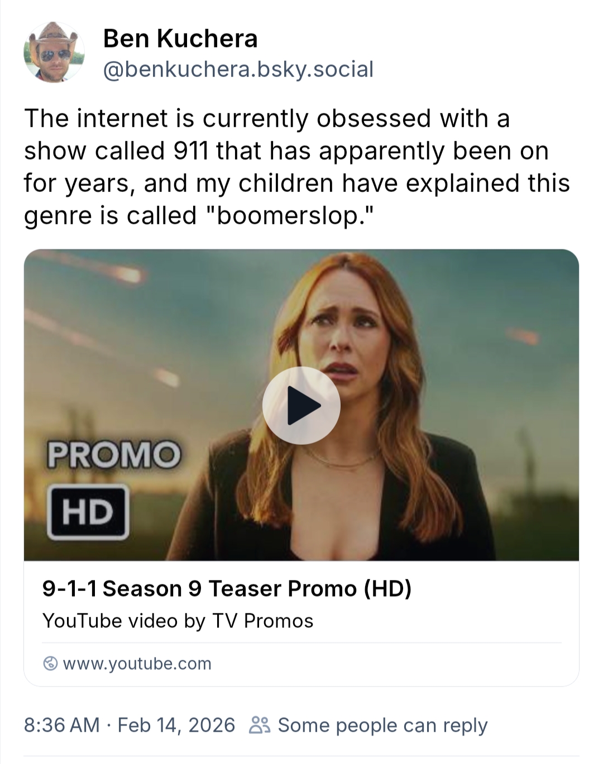
Task: Click the globe icon beside youtube.com
Action: pyautogui.click(x=50, y=664)
